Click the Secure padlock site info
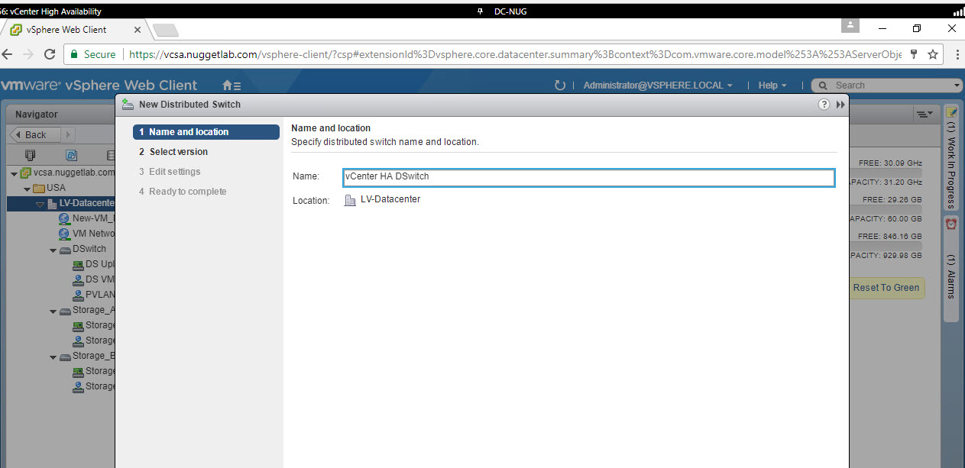 [92, 54]
